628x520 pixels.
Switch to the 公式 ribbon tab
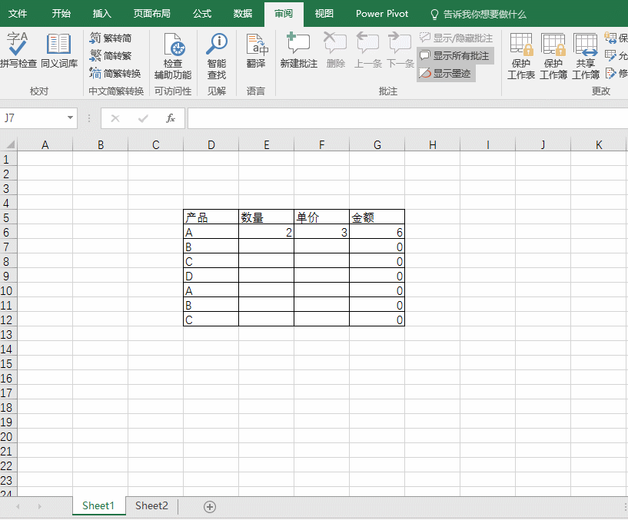[x=202, y=14]
